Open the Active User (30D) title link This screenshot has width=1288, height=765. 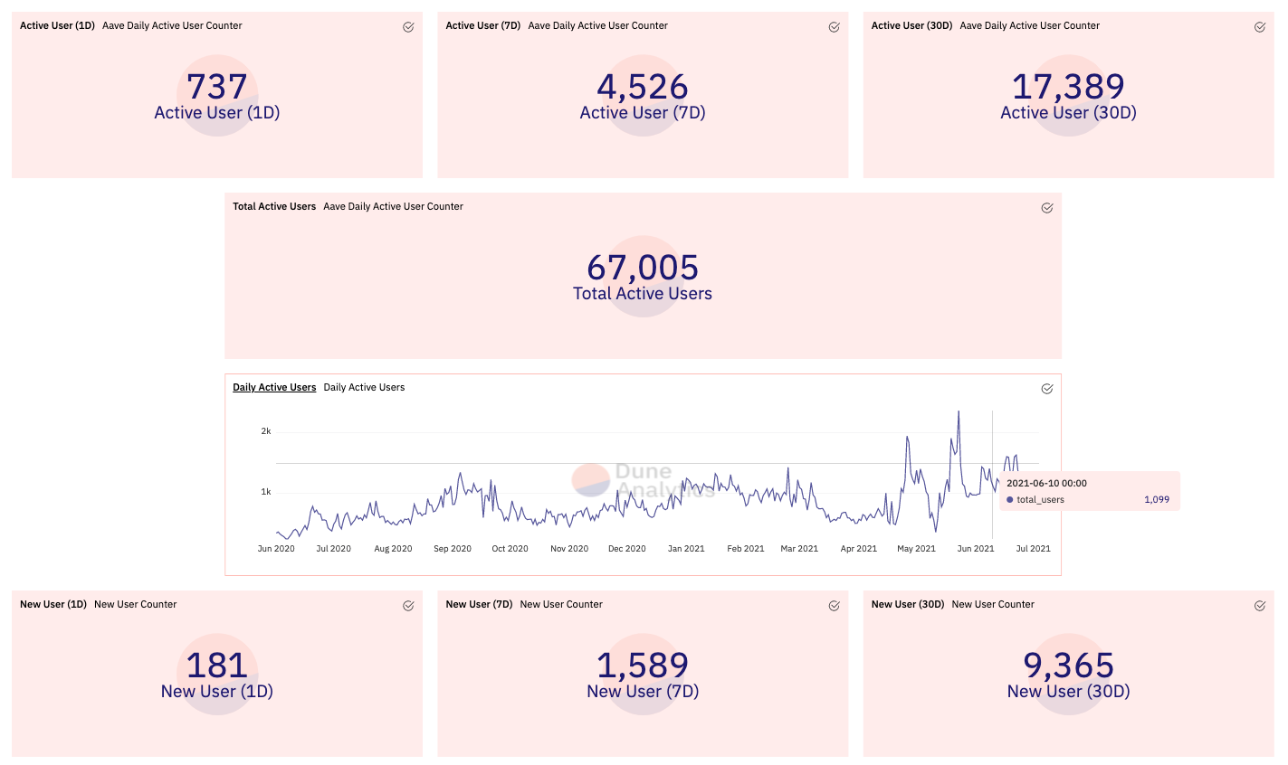(x=911, y=25)
